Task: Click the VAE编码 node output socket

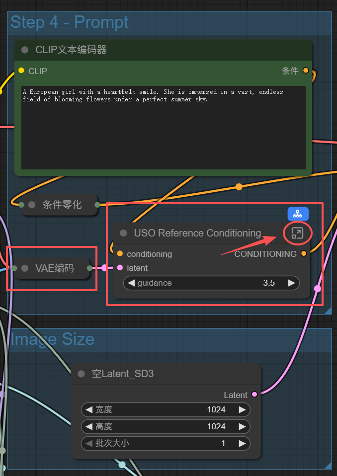Action: point(89,268)
